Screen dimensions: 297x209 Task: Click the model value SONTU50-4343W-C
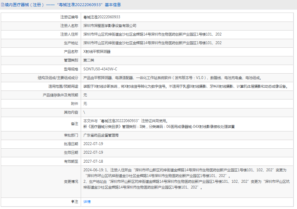[100, 69]
